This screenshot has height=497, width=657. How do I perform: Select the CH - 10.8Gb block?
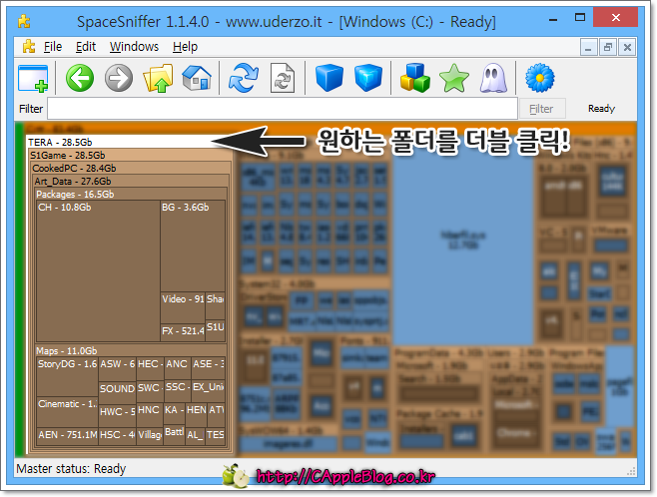pyautogui.click(x=98, y=270)
